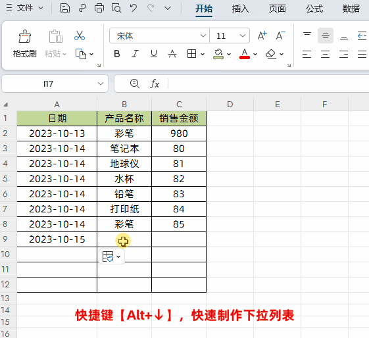This screenshot has width=369, height=338.
Task: Click the Cut scissors icon
Action: [80, 36]
